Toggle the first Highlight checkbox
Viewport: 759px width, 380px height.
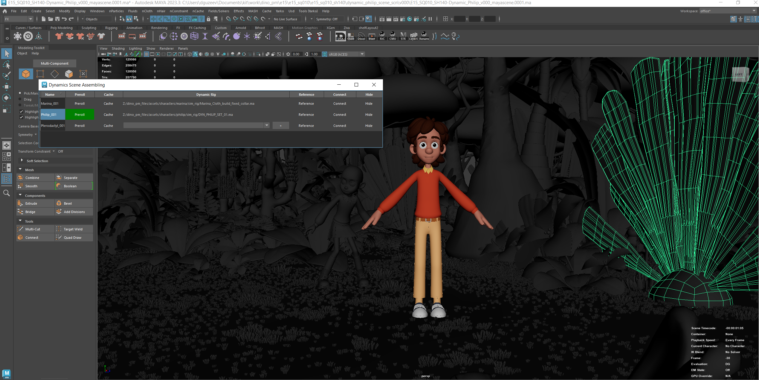coord(21,111)
